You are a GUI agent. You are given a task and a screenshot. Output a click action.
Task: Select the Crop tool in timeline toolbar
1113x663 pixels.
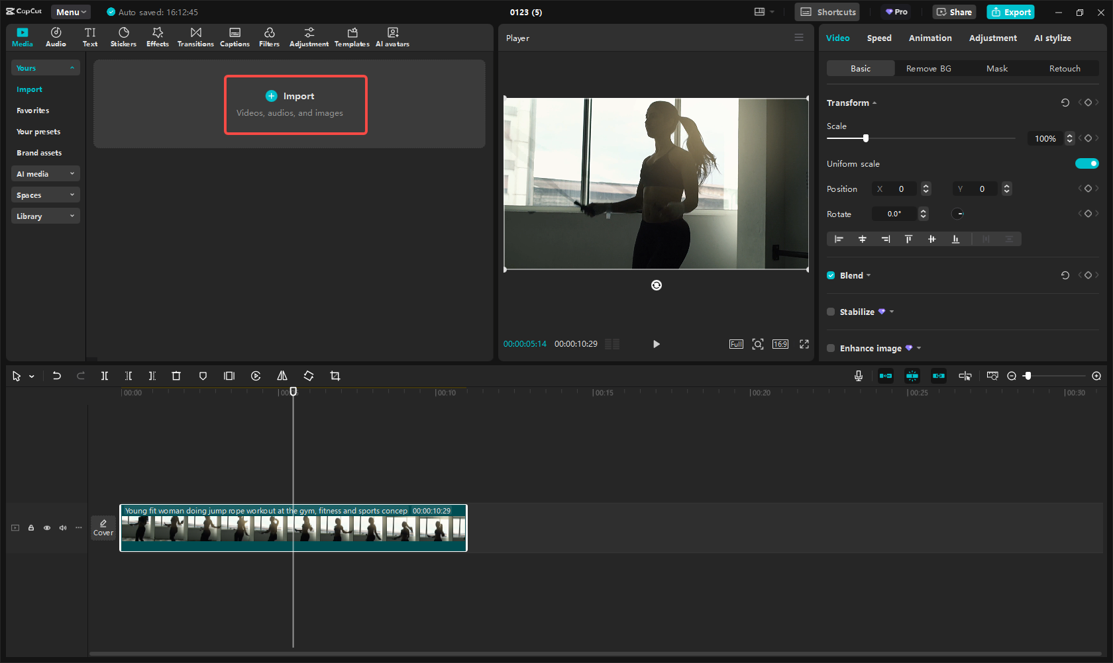point(335,376)
